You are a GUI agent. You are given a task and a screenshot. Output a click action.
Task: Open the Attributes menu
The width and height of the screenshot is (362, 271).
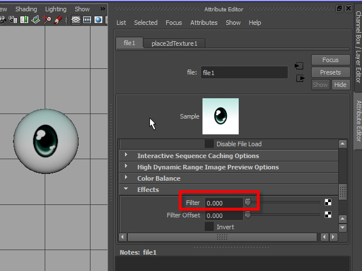pos(204,23)
